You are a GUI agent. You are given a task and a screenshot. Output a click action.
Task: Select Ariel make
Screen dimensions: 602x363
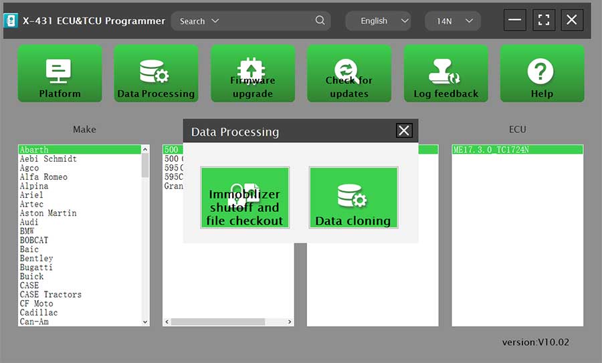80,195
